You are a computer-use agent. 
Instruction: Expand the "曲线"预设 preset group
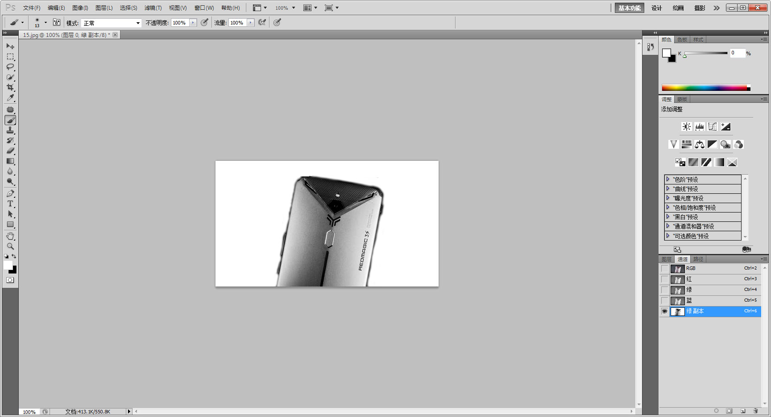coord(668,188)
